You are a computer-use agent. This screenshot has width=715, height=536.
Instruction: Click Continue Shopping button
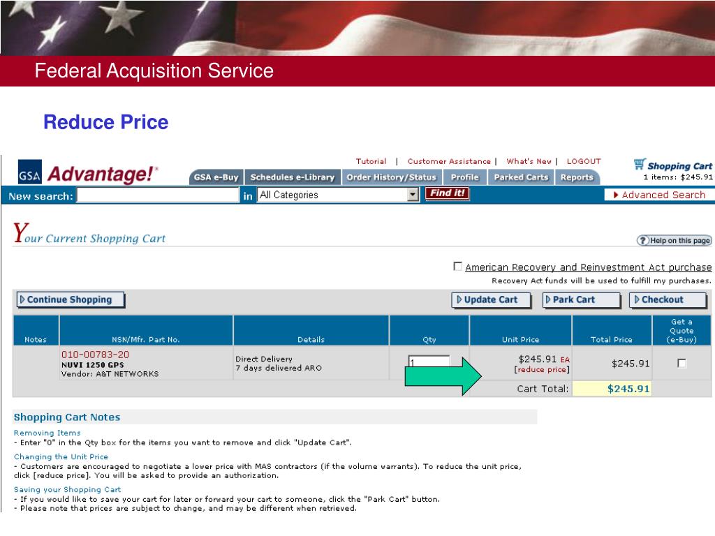pyautogui.click(x=71, y=300)
